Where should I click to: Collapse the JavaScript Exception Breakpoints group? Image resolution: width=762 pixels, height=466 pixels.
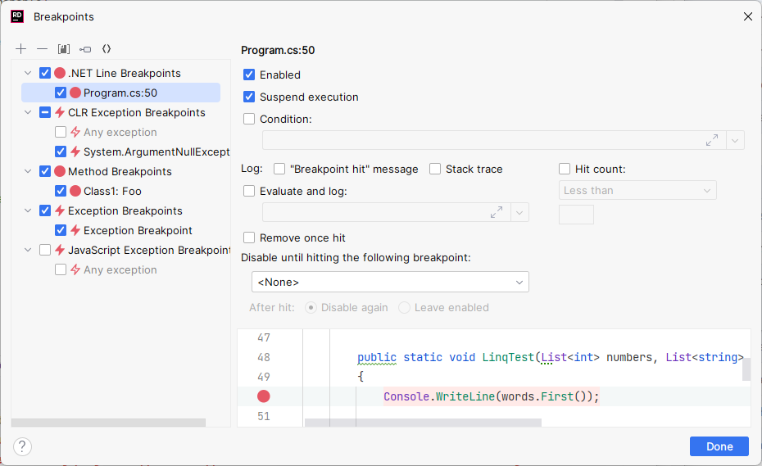(x=28, y=250)
